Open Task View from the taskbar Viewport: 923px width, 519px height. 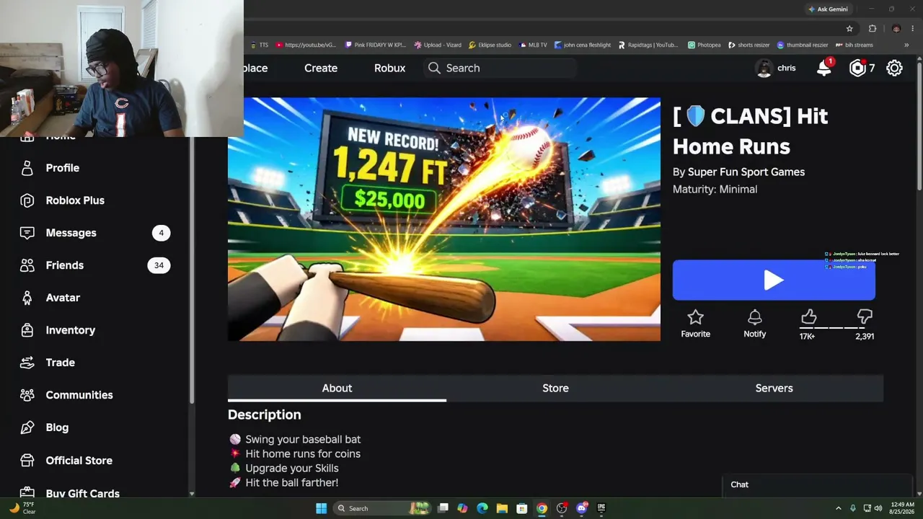click(443, 508)
